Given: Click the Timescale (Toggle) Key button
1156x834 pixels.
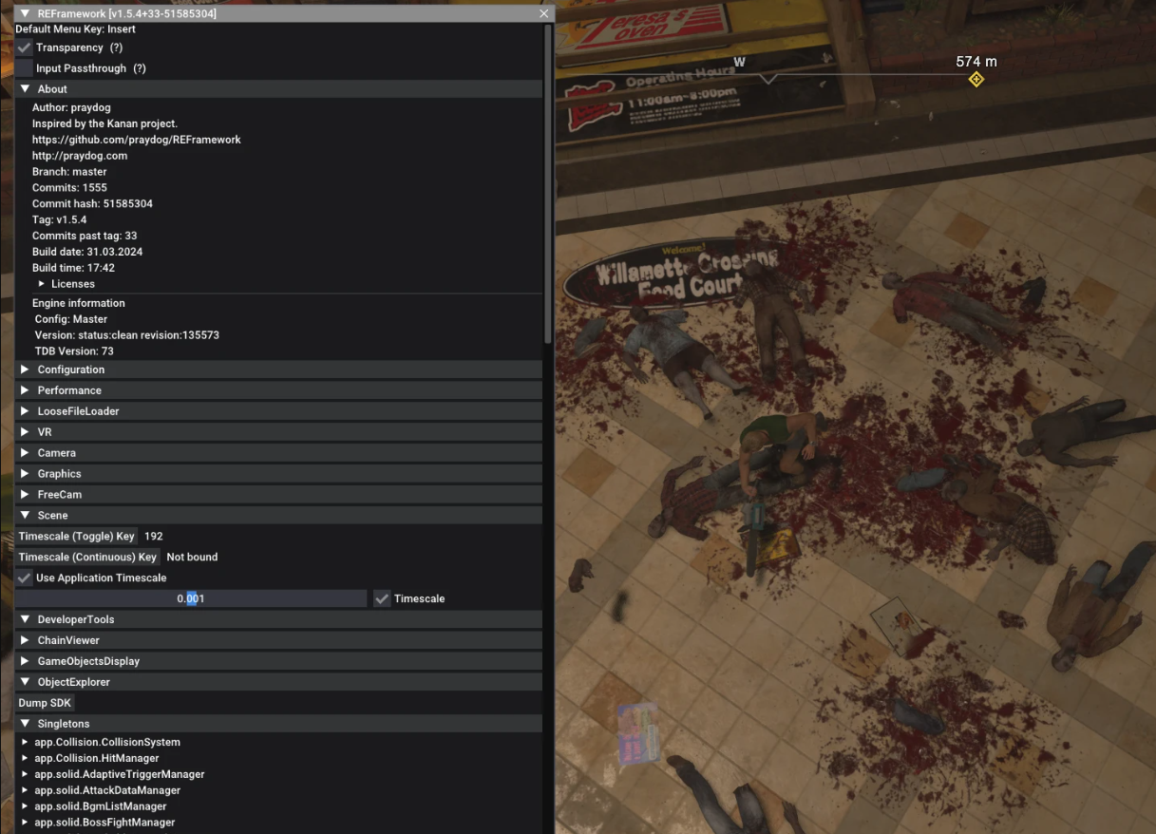Looking at the screenshot, I should [77, 537].
